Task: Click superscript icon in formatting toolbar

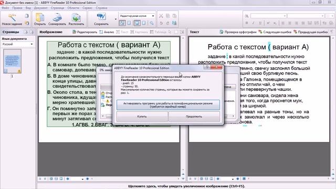Action: pyautogui.click(x=268, y=23)
